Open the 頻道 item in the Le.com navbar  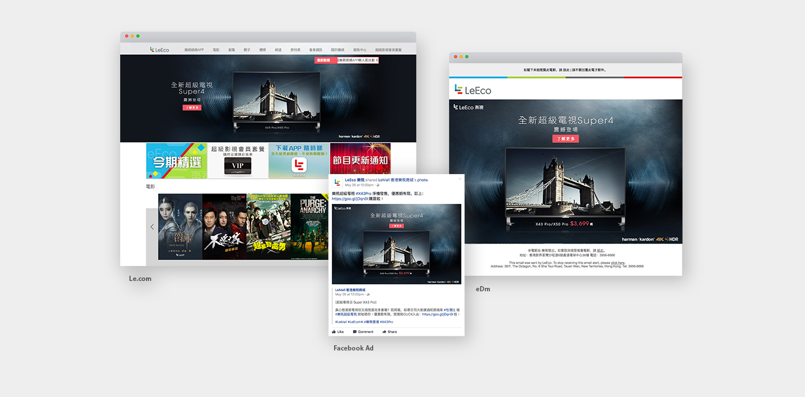278,50
